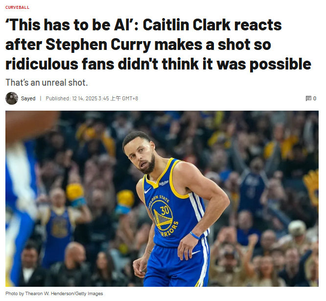Viewport: 326px width, 301px height.
Task: Open the Stephen Curry main article photo
Action: click(162, 199)
